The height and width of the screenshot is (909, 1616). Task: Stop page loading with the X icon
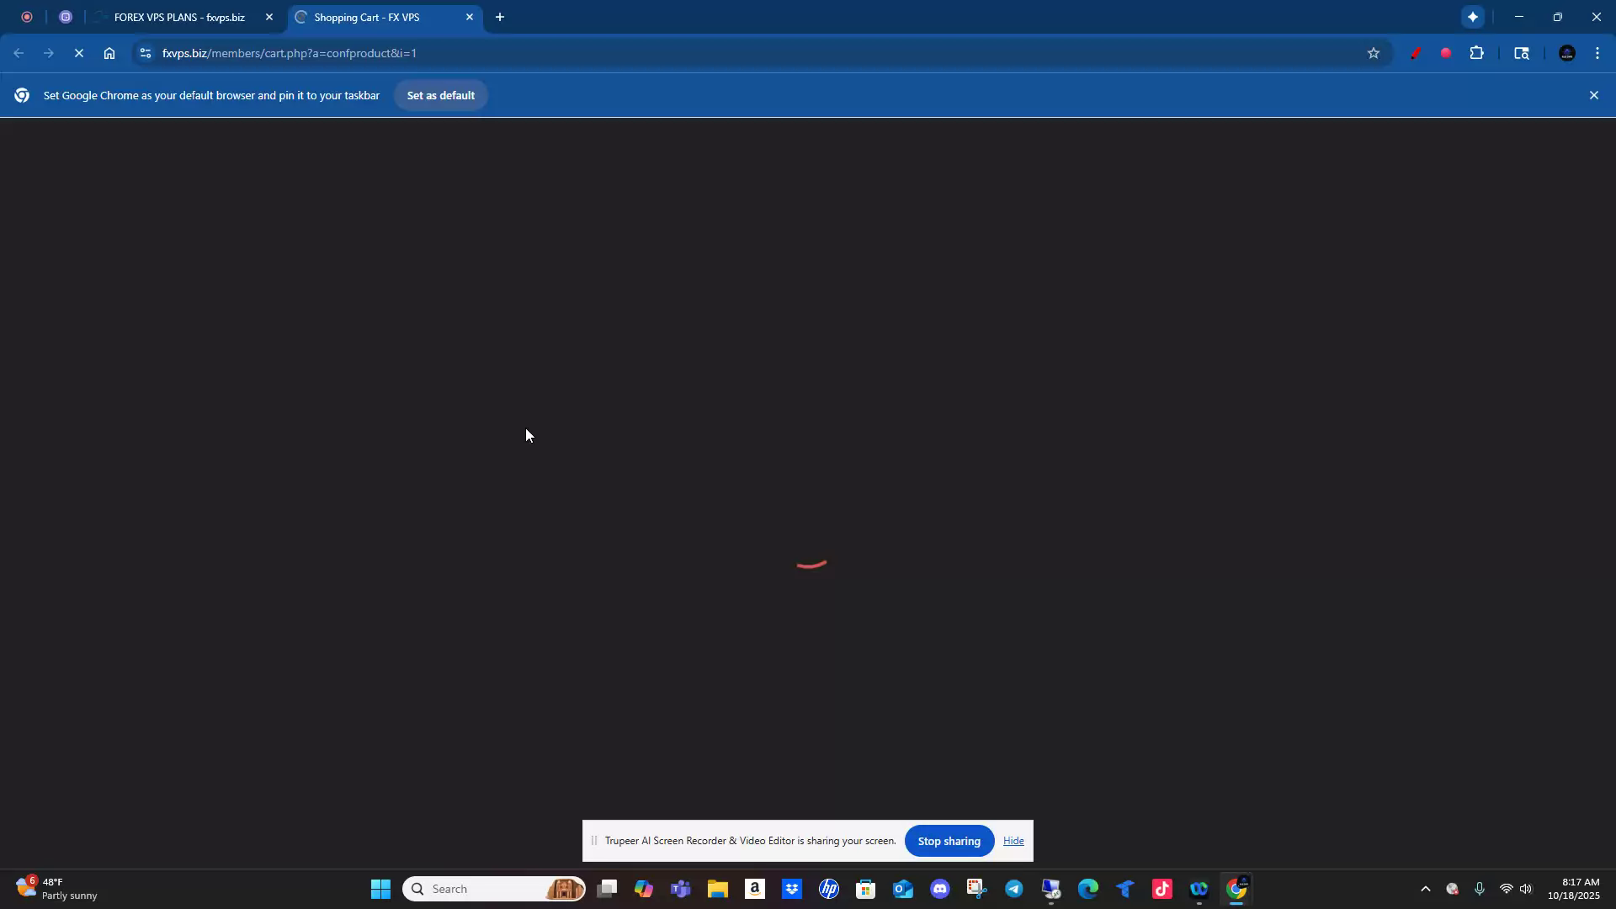[78, 52]
